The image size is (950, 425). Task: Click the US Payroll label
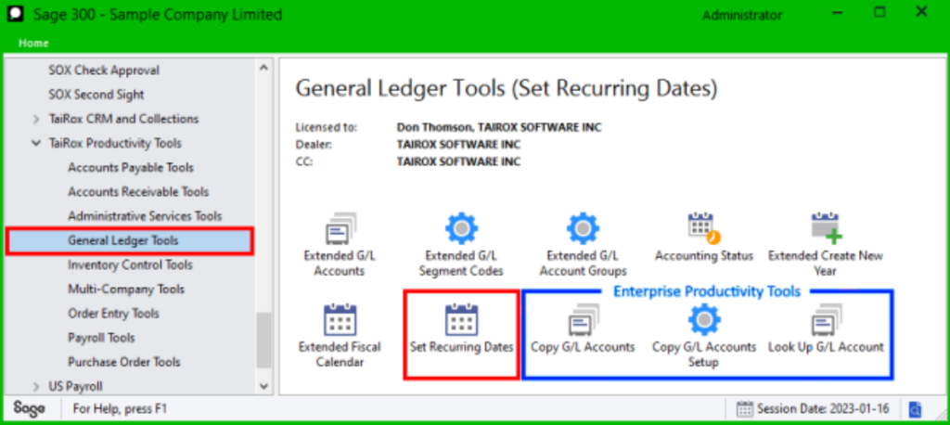tap(76, 386)
